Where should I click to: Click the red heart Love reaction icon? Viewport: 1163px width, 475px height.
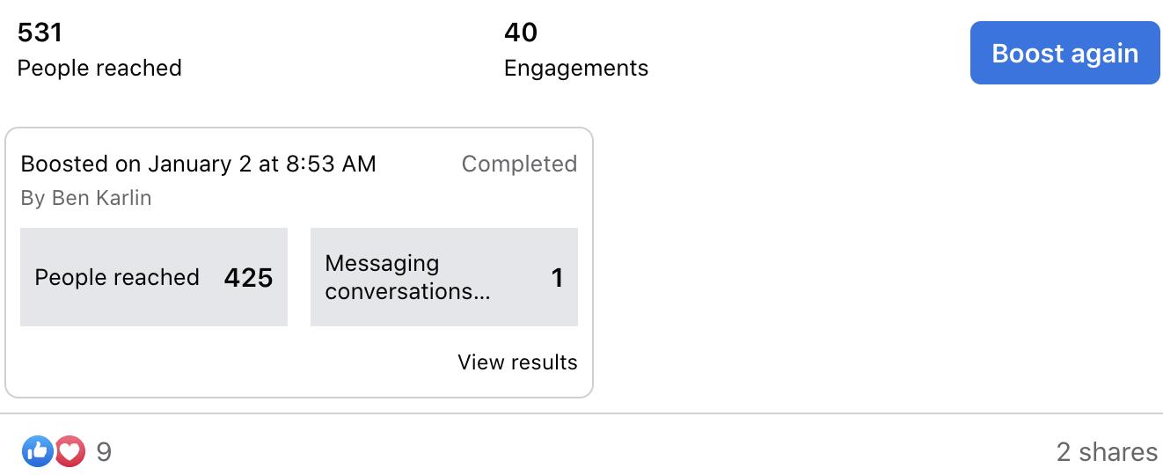pos(69,452)
